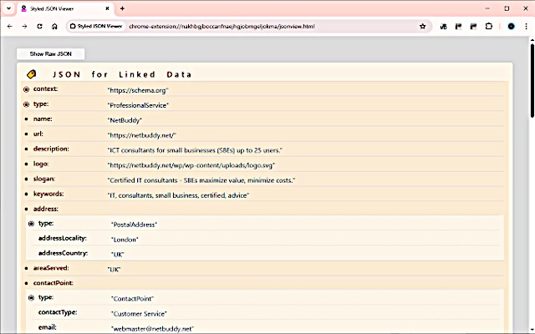Click the description key label
The width and height of the screenshot is (535, 334).
tap(51, 149)
